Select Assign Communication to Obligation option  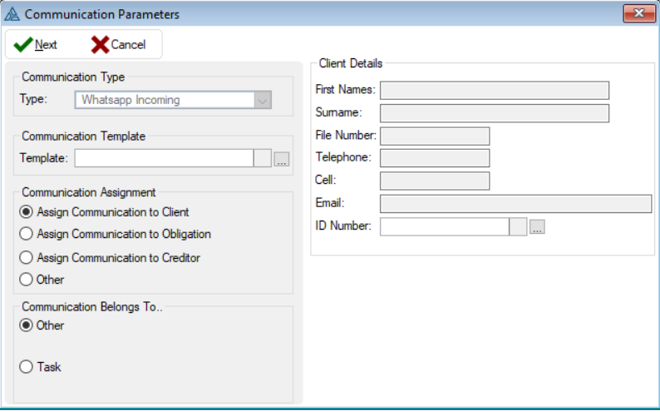[x=26, y=234]
